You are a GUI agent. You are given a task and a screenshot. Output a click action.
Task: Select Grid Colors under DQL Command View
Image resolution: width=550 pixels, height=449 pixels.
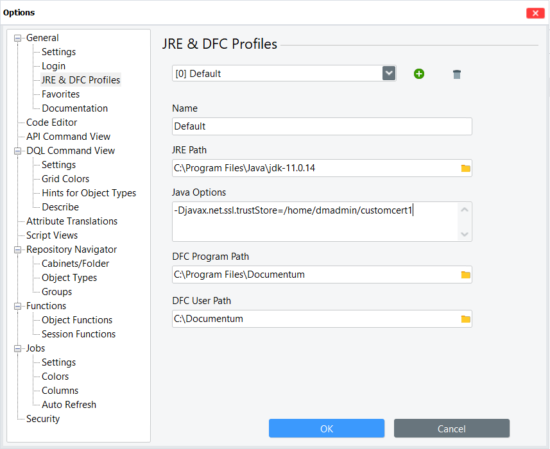tap(65, 179)
